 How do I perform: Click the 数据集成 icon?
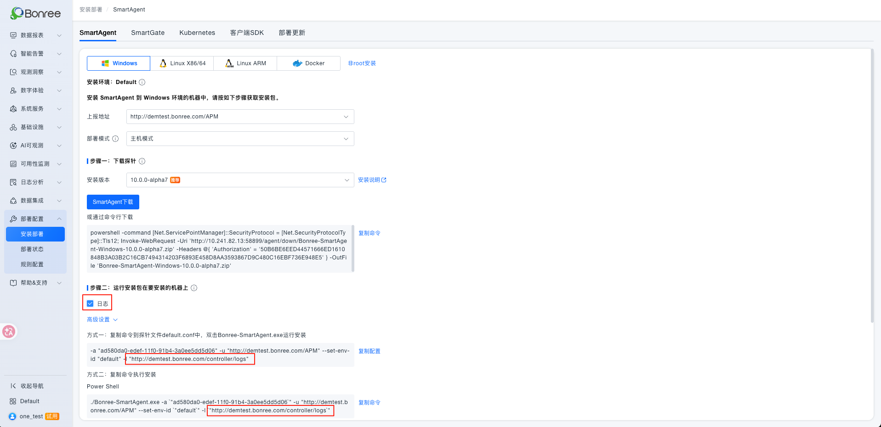click(x=13, y=201)
